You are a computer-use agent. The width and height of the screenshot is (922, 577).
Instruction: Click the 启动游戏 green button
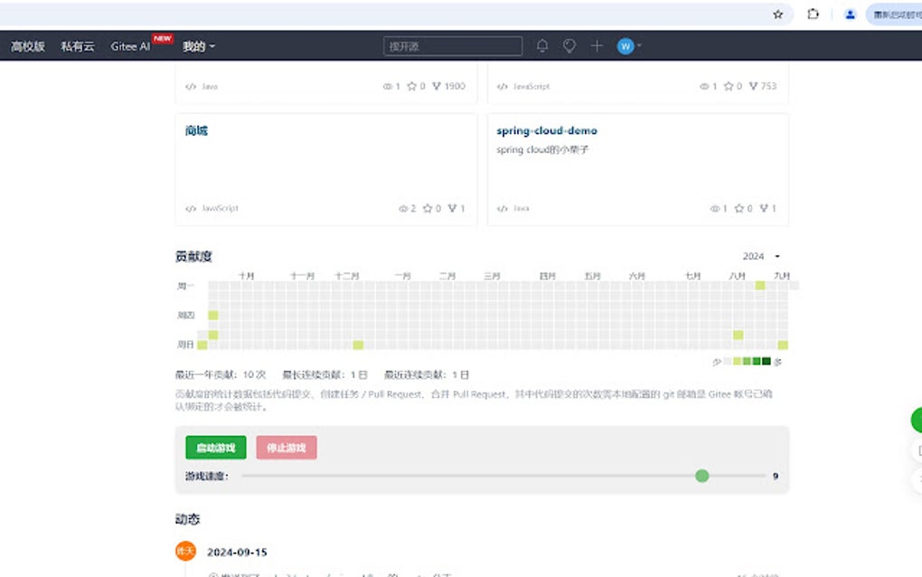click(x=215, y=447)
